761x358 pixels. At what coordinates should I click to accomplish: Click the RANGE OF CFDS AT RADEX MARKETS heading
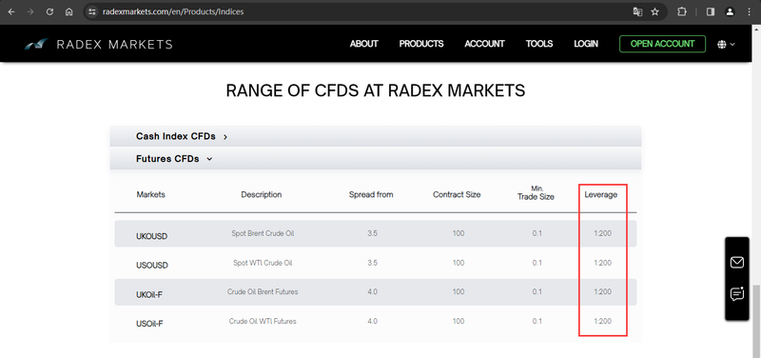click(375, 90)
